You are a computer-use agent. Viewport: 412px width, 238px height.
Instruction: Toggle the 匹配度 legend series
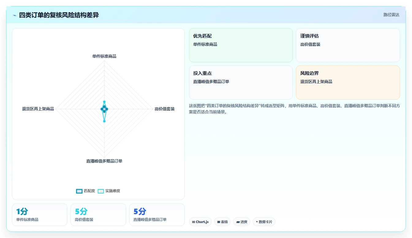pyautogui.click(x=85, y=191)
